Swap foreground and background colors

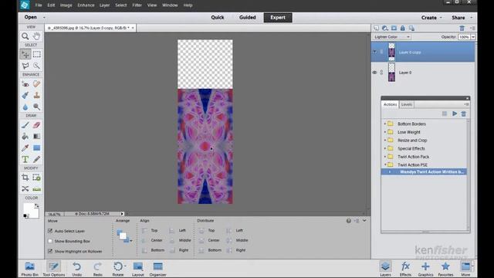click(x=37, y=205)
